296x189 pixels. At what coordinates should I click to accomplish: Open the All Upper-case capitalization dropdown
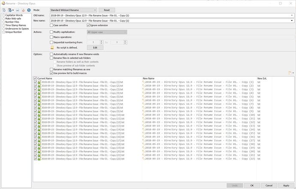(107, 32)
